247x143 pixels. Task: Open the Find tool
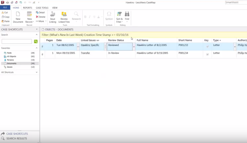[x=127, y=17]
